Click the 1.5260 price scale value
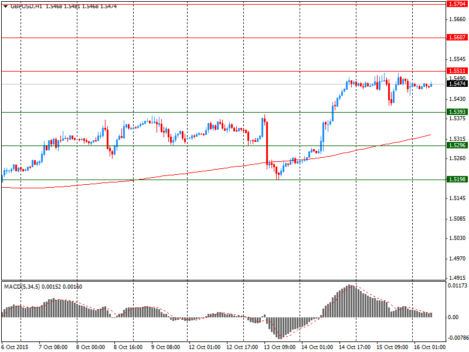The image size is (469, 352). pyautogui.click(x=458, y=158)
